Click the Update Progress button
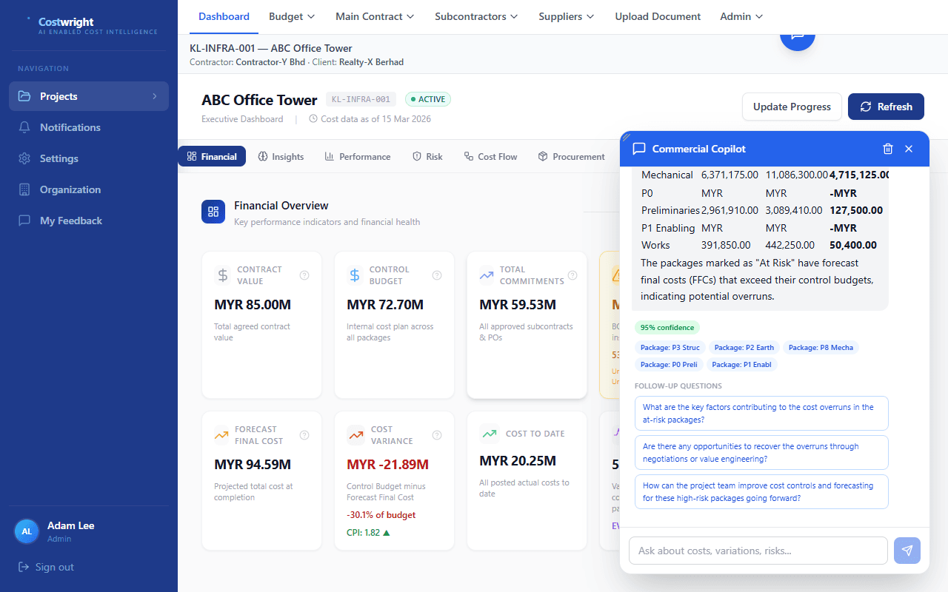 coord(792,107)
